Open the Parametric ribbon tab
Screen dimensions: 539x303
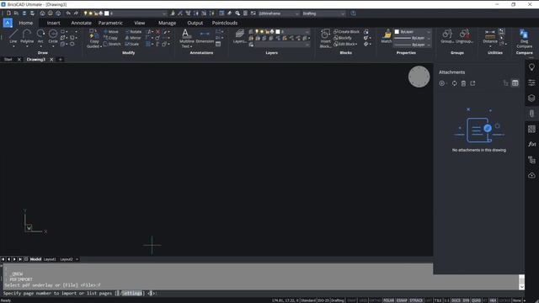[x=110, y=23]
